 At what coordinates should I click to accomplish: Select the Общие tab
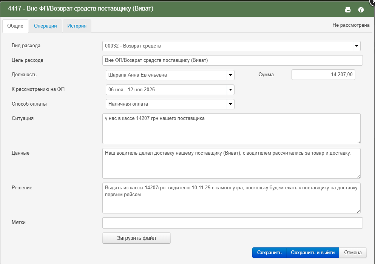(x=15, y=26)
